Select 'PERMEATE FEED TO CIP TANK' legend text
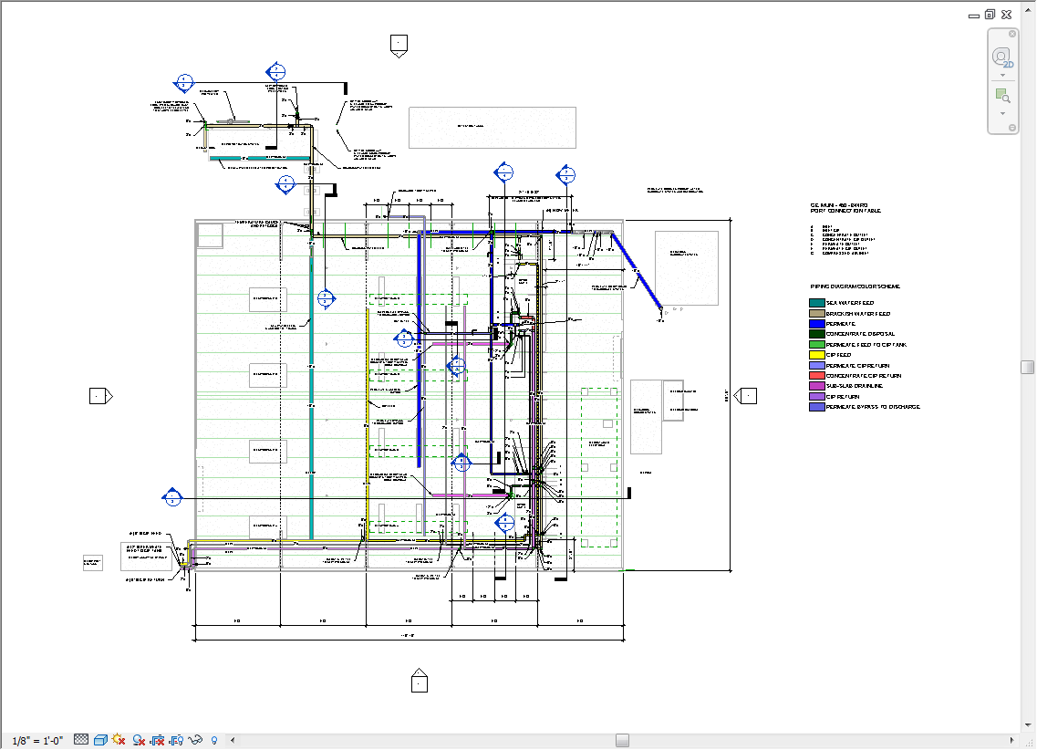The image size is (1037, 750). click(866, 345)
